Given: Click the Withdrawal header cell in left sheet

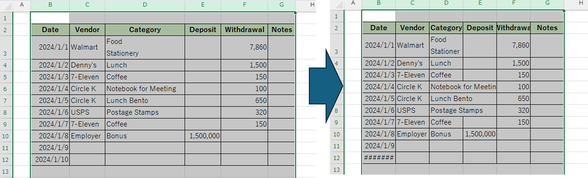Looking at the screenshot, I should coord(244,30).
